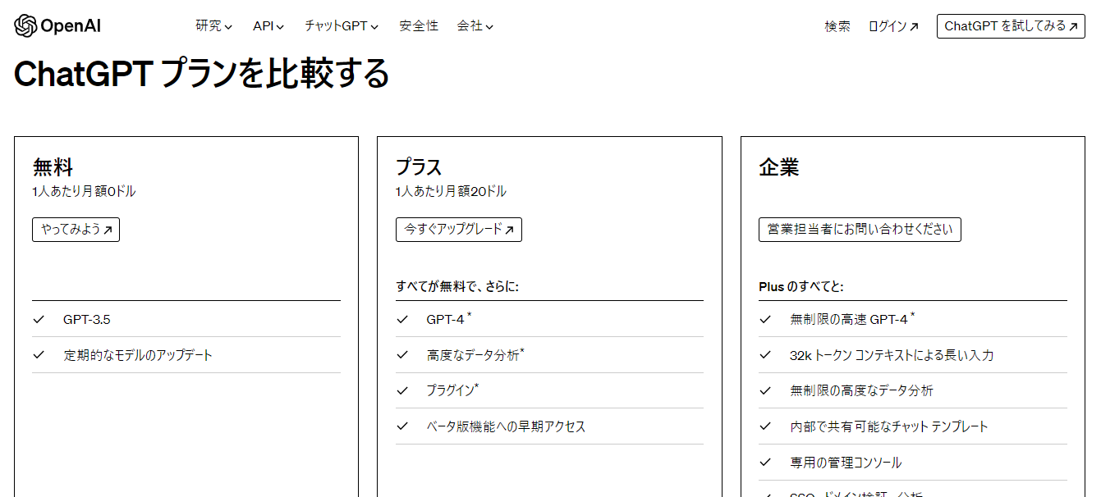Screen dimensions: 1101x497
Task: Click the ベータ版機能への早期アクセス text
Action: pyautogui.click(x=506, y=426)
